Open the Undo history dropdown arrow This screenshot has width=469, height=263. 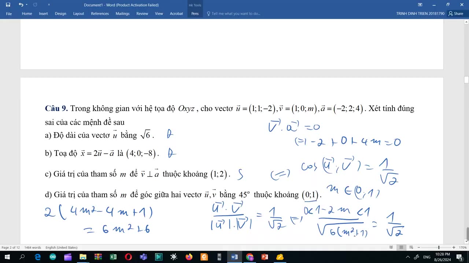tap(26, 5)
